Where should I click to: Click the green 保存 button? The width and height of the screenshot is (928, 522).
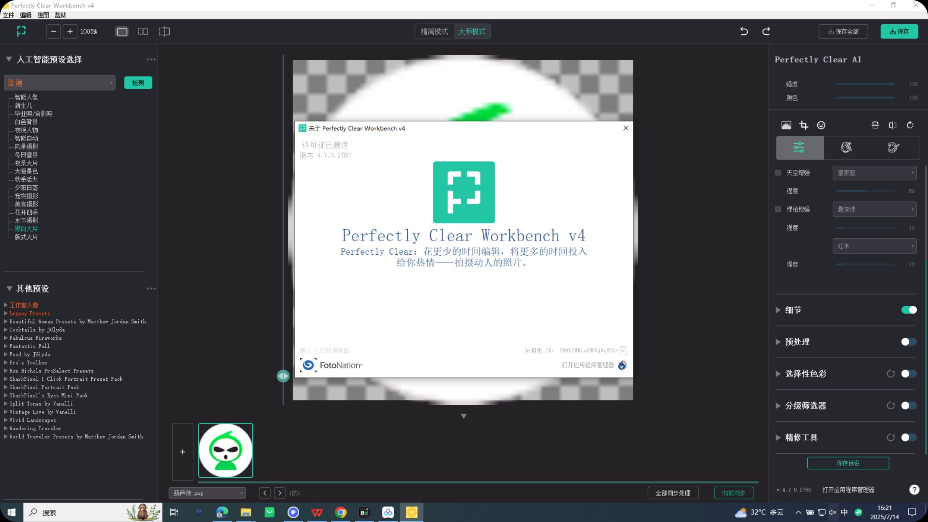899,31
